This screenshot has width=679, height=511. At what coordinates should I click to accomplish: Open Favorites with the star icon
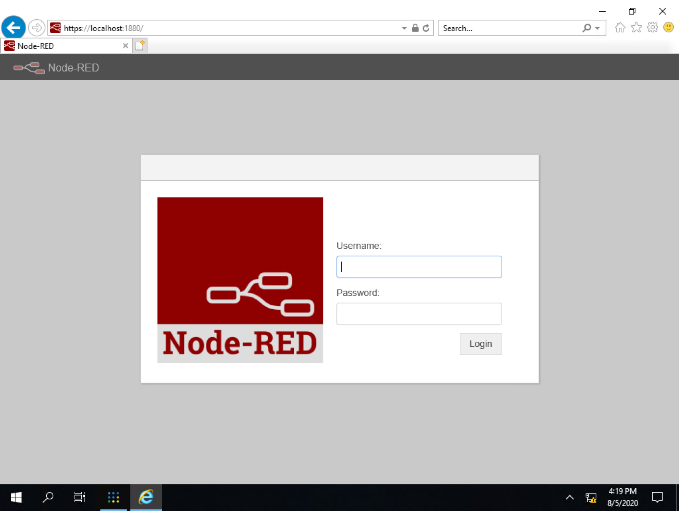[636, 27]
